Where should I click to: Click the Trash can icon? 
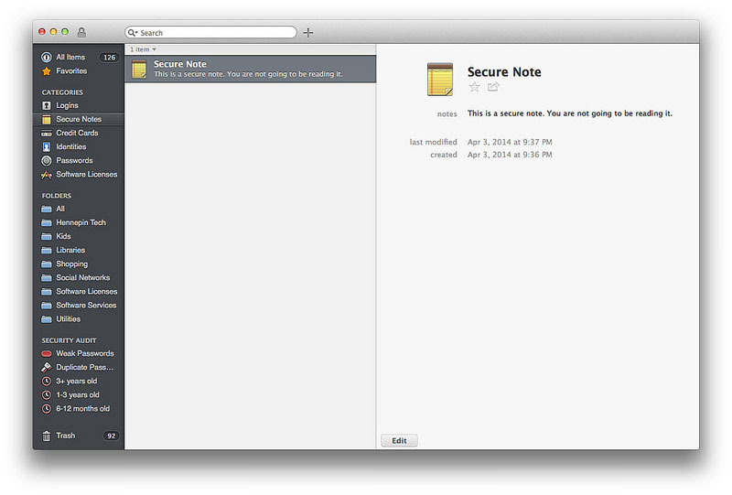tap(47, 436)
